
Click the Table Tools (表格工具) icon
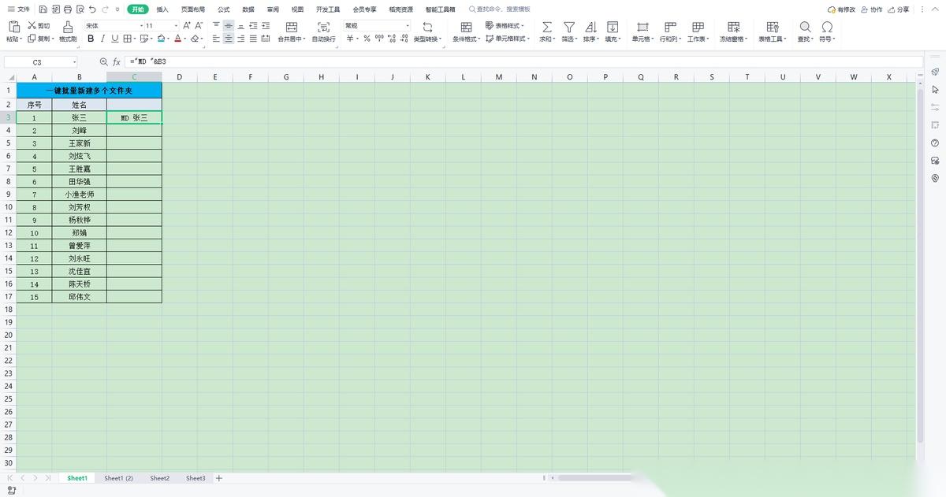(x=773, y=27)
